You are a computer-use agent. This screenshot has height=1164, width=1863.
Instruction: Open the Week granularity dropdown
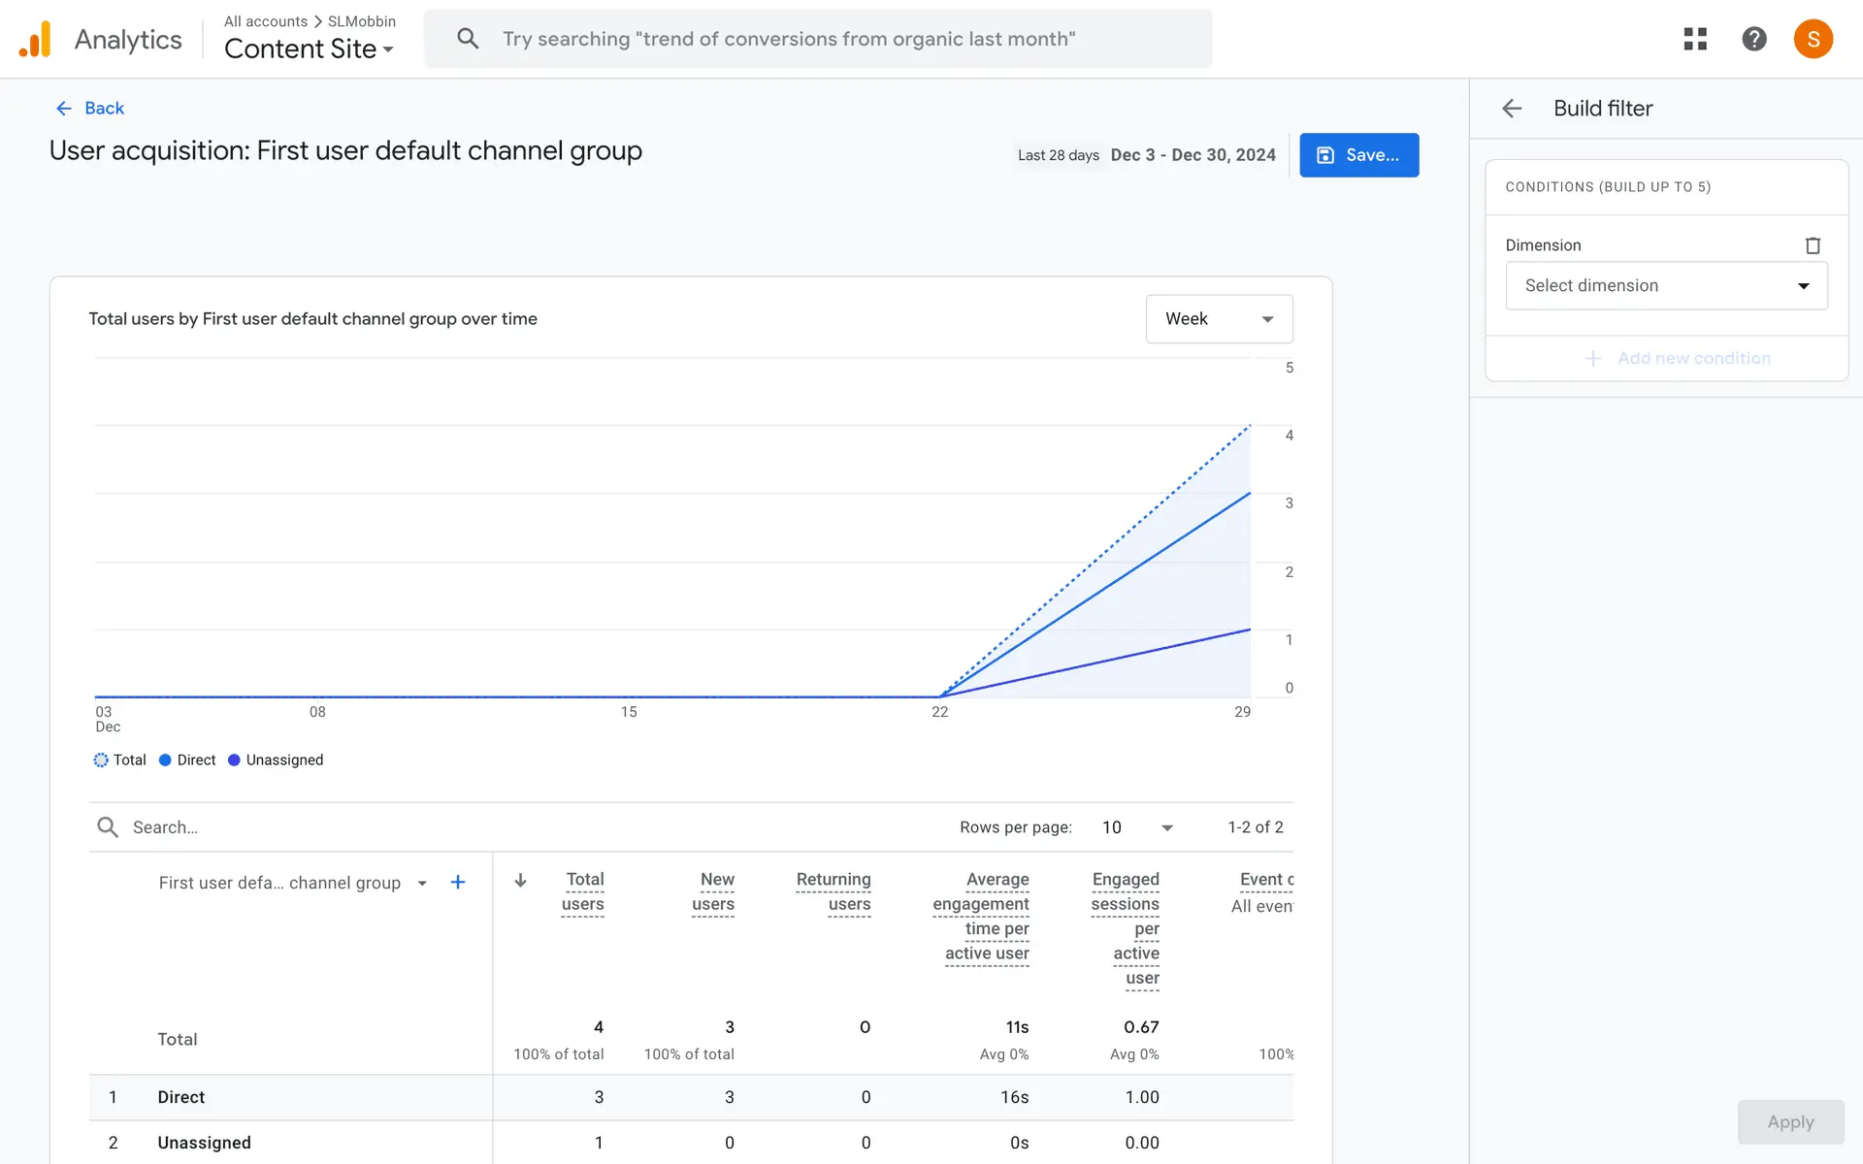1219,319
